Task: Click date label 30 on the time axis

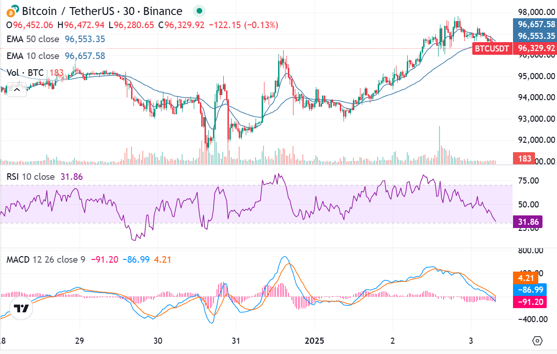Action: click(158, 340)
